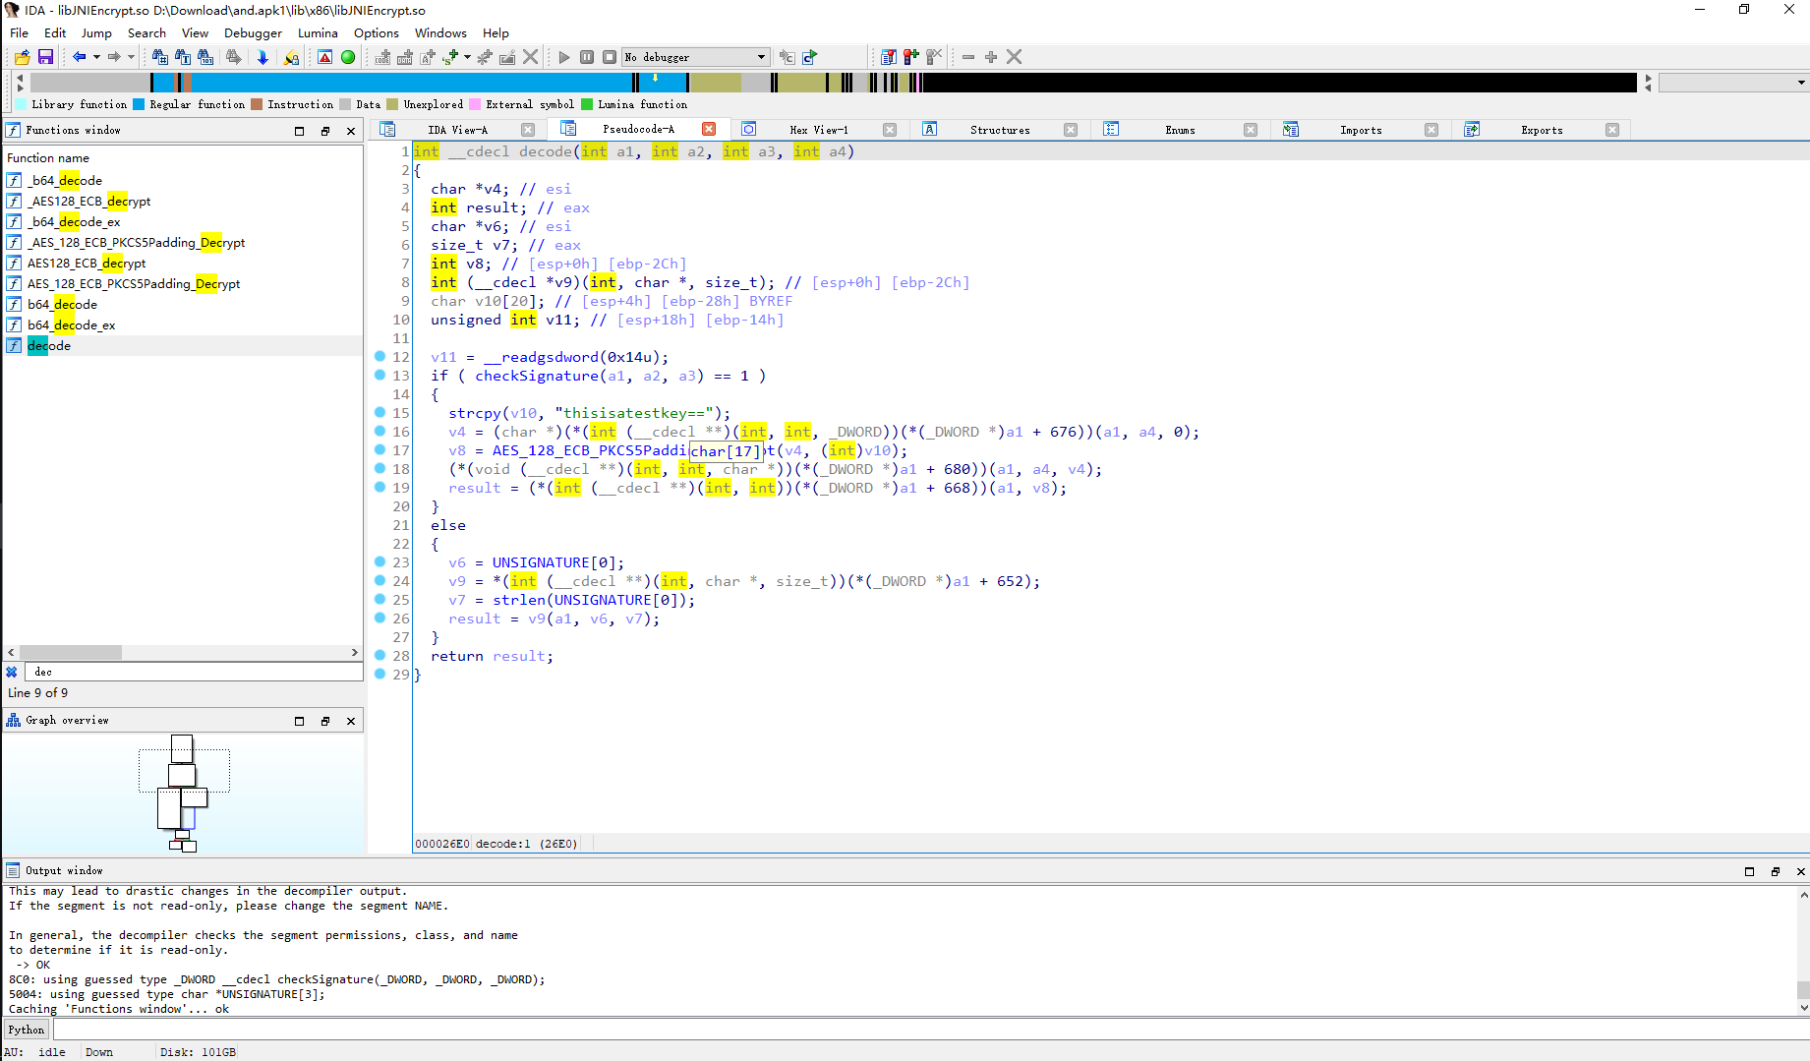This screenshot has width=1810, height=1061.
Task: Toggle breakpoint dot on line 23
Action: click(x=380, y=562)
